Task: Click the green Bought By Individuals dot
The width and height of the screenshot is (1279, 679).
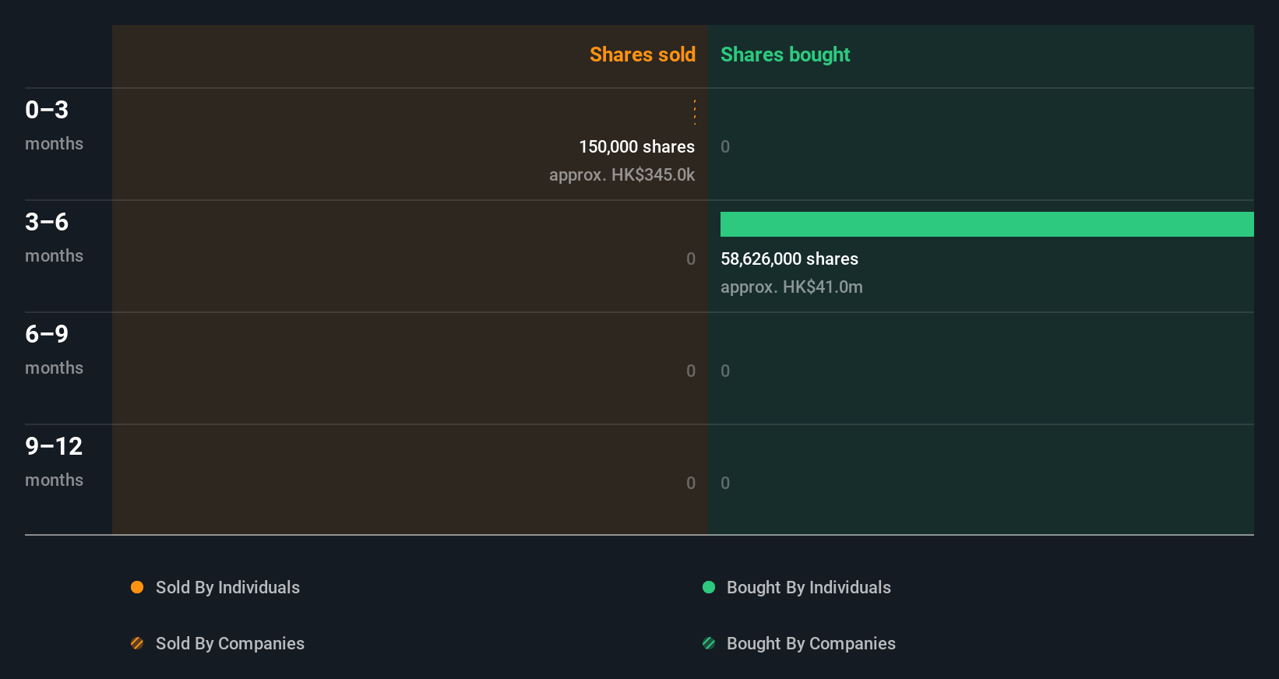Action: tap(709, 587)
